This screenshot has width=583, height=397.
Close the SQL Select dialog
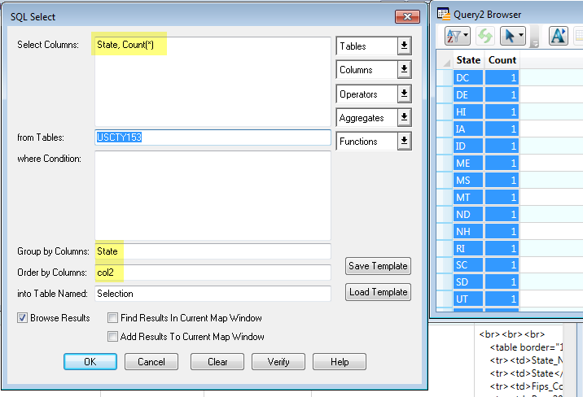click(406, 16)
